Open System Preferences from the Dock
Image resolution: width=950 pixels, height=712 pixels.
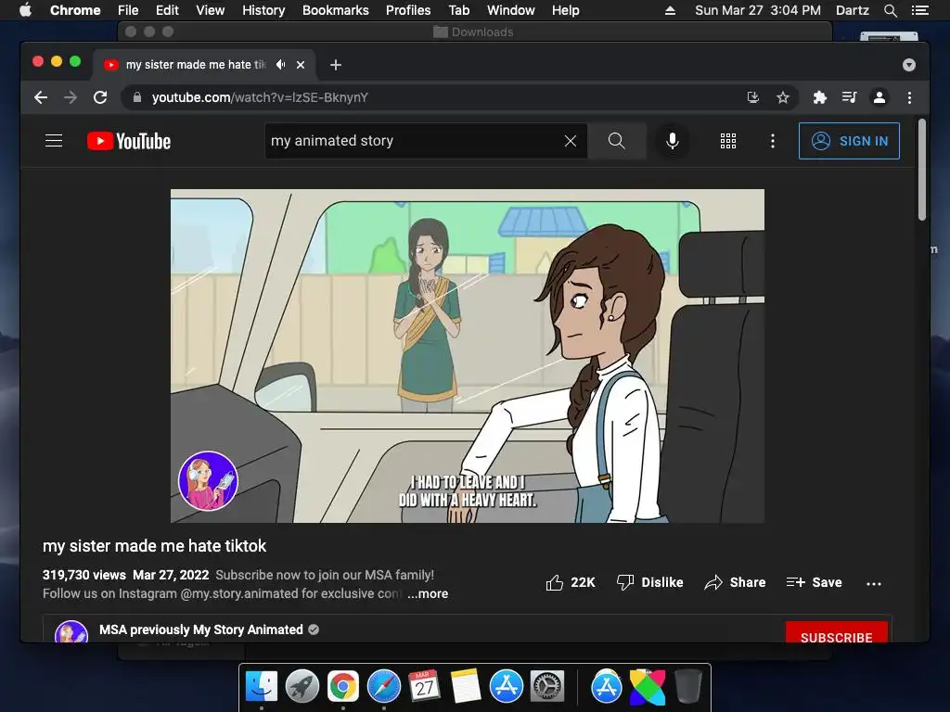[547, 687]
